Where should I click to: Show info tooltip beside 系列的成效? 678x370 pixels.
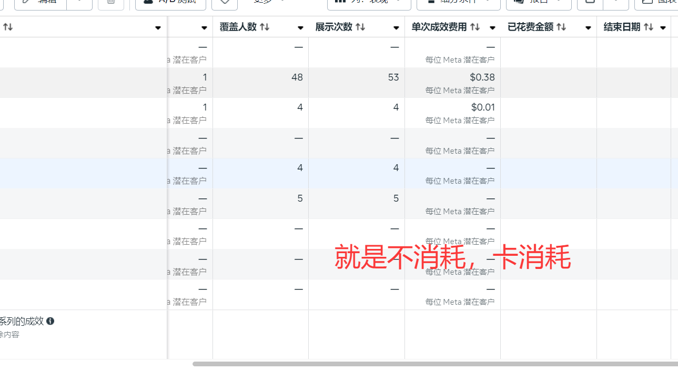[50, 321]
